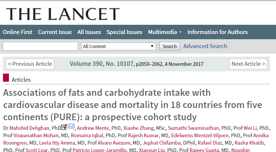
Task: Open All Issues in the navigation bar
Action: 89,32
